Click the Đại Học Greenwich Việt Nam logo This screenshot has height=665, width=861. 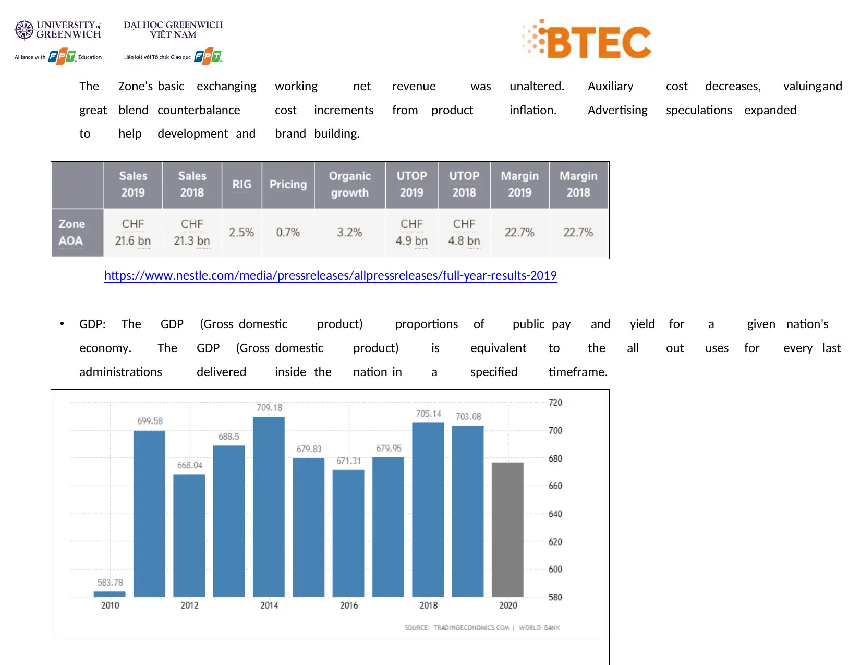pos(173,30)
